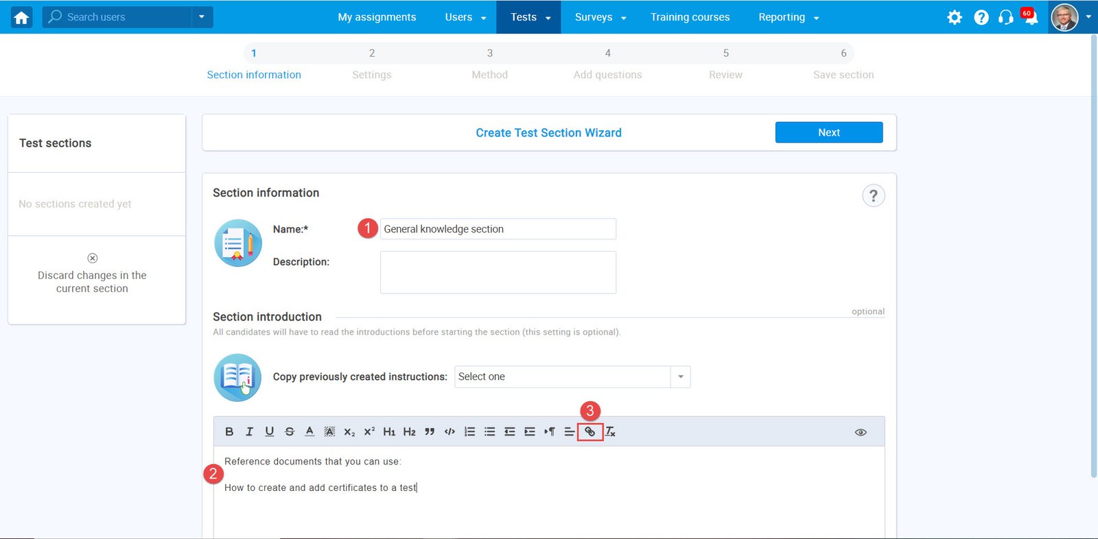Viewport: 1098px width, 539px height.
Task: Apply blockquote formatting
Action: point(430,432)
